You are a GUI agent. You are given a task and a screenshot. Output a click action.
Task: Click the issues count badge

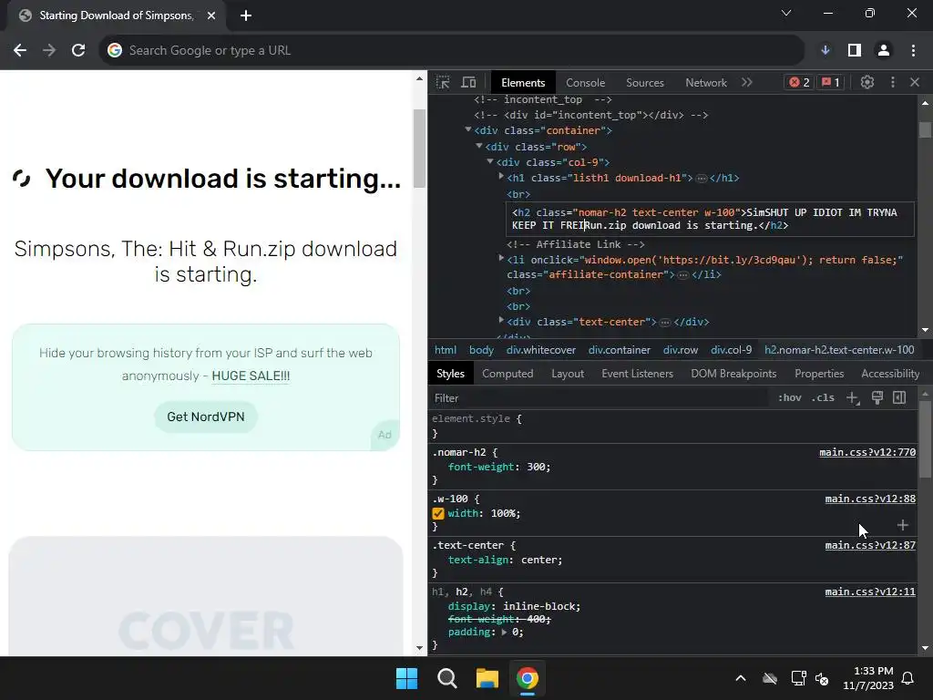tap(830, 82)
